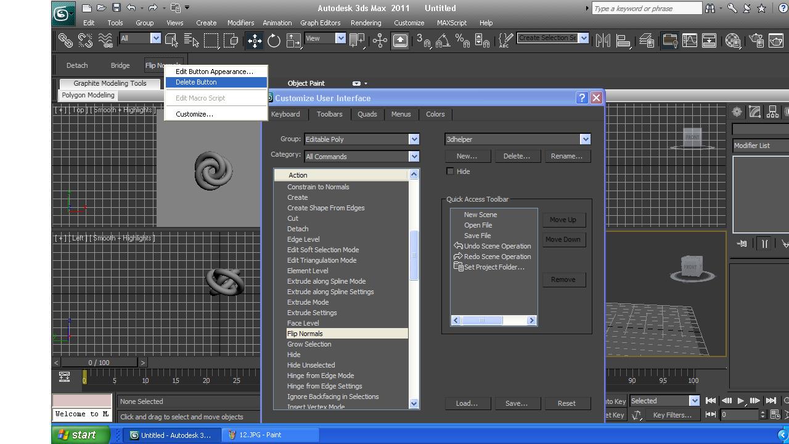
Task: Open the Render Setup dialog
Action: coord(756,41)
